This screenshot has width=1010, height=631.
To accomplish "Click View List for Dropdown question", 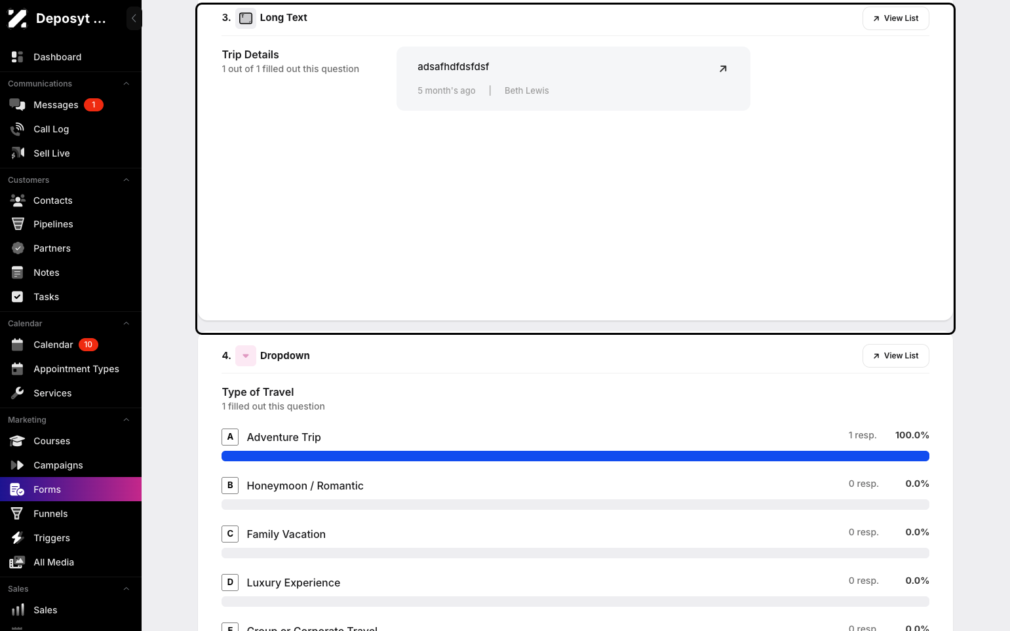I will [x=895, y=356].
